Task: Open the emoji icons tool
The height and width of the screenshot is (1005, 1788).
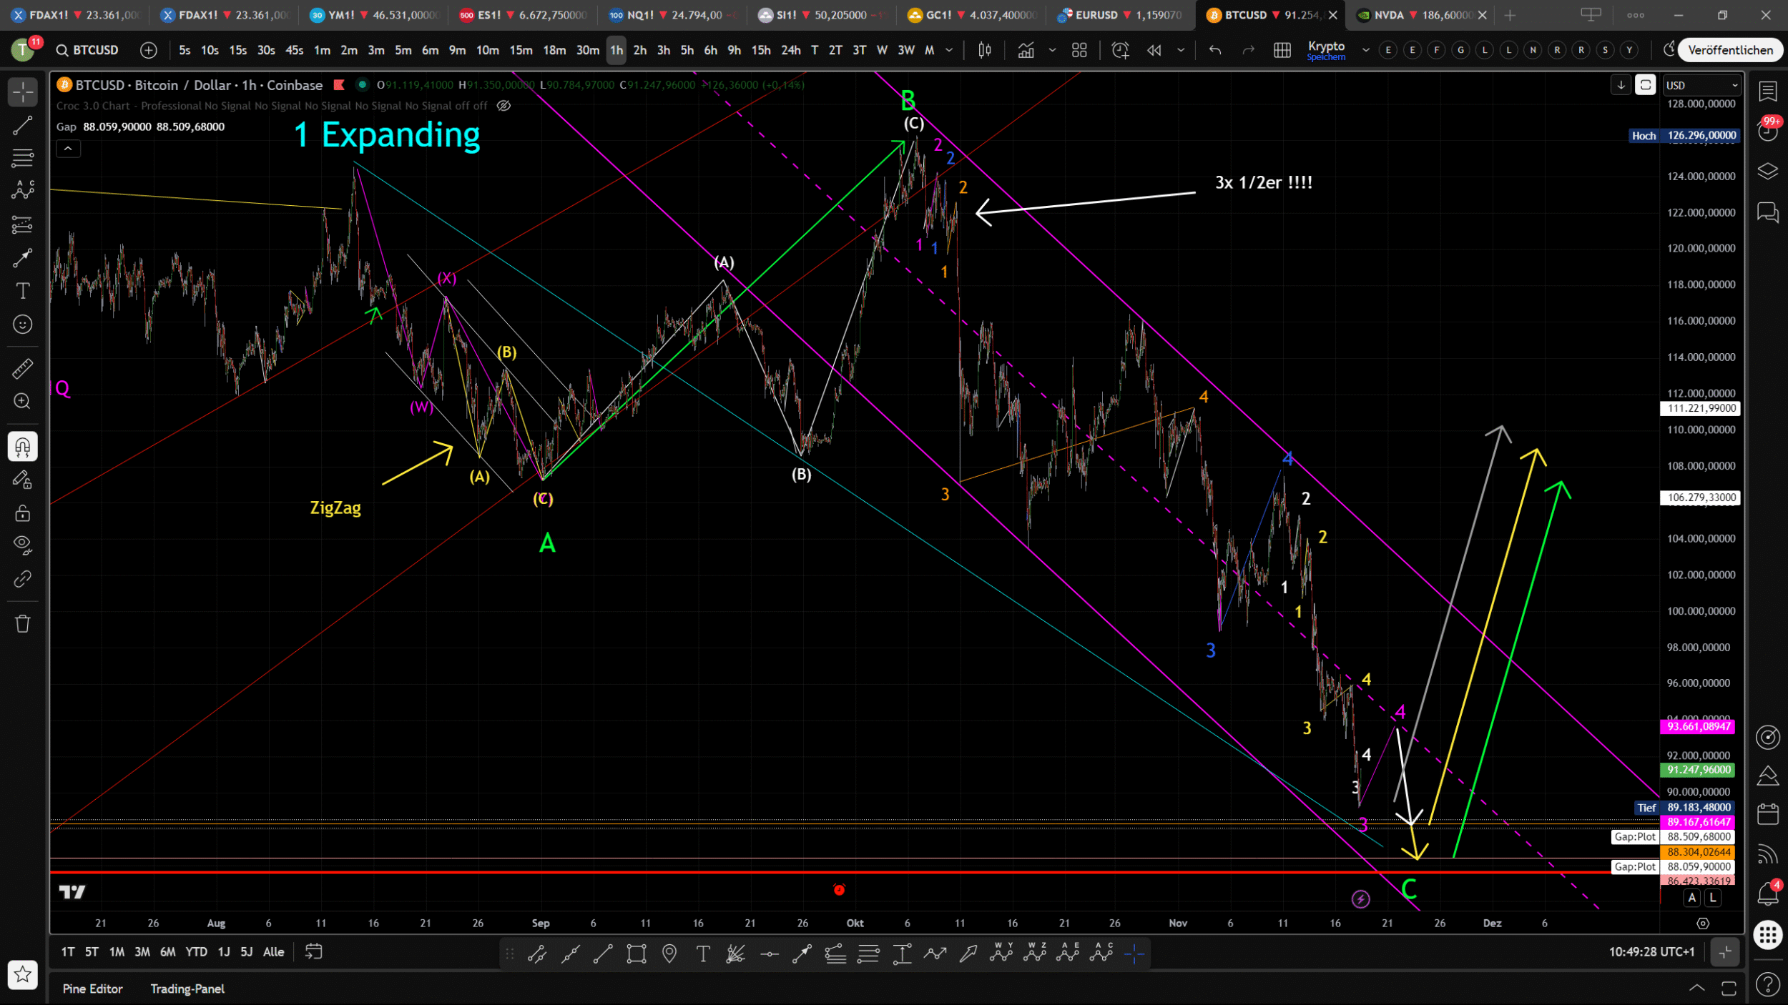Action: 22,325
